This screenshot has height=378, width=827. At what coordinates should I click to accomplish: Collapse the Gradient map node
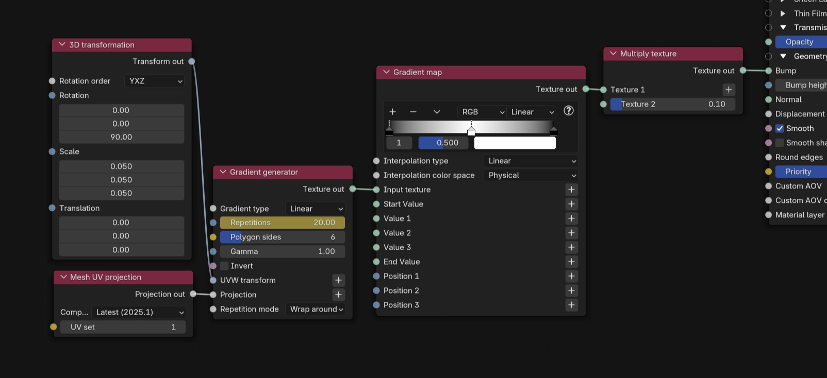(x=386, y=72)
